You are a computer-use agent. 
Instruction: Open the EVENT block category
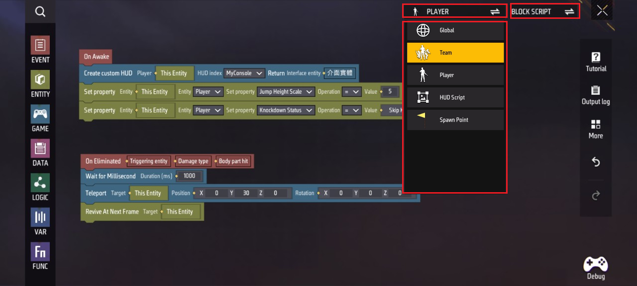pyautogui.click(x=40, y=50)
